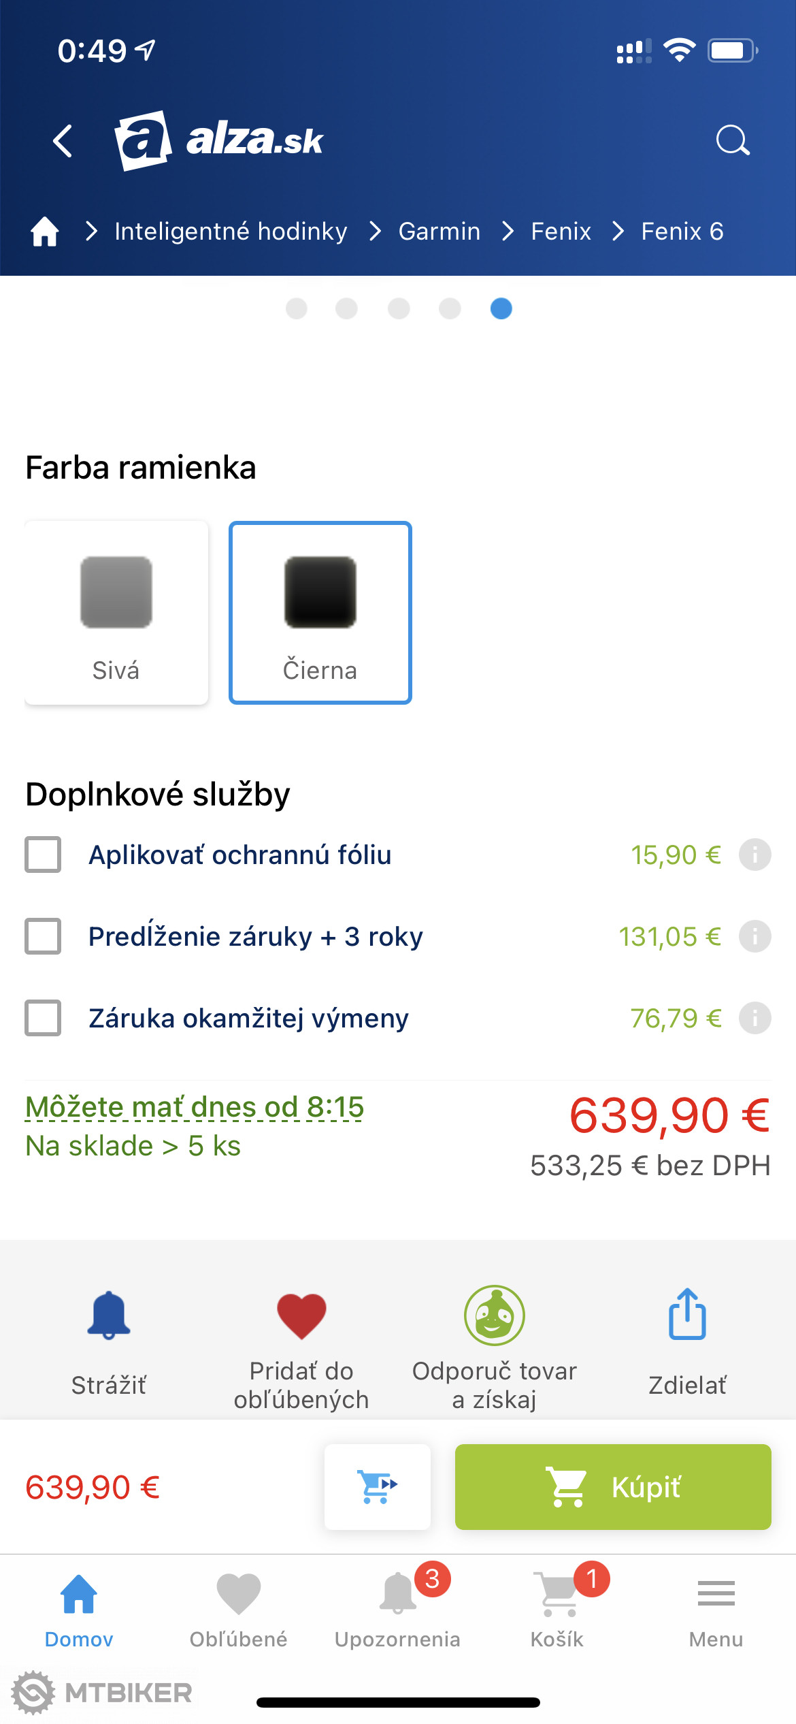The image size is (796, 1724).
Task: Tap the quick-buy cart button
Action: [378, 1486]
